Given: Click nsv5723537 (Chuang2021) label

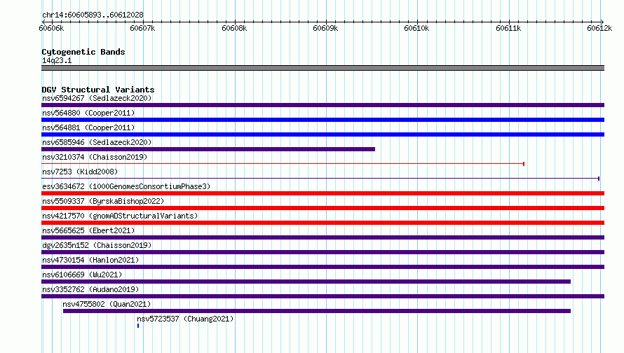Looking at the screenshot, I should coord(185,319).
